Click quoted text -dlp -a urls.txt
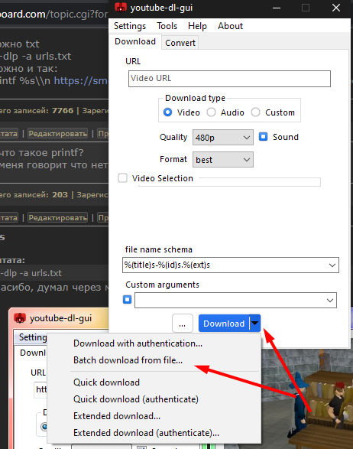 (31, 273)
